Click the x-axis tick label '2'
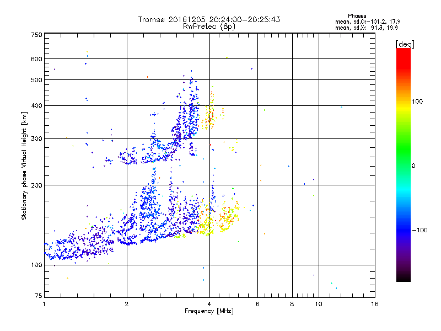Screen dimensions: 441x331 click(x=127, y=304)
